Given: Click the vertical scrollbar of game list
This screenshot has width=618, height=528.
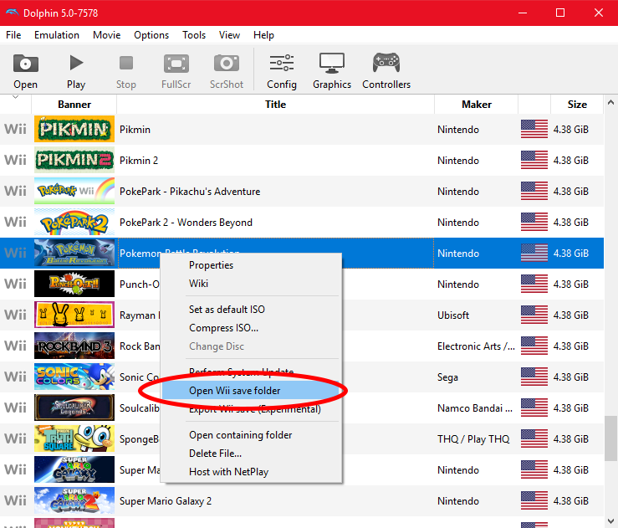Looking at the screenshot, I should (610, 435).
